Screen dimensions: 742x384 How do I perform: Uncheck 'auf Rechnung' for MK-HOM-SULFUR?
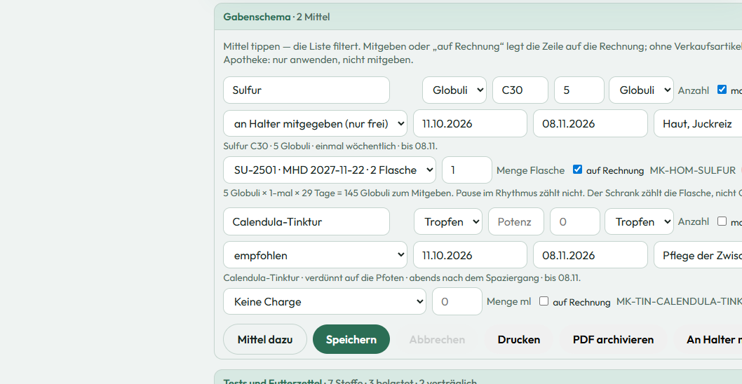point(577,170)
